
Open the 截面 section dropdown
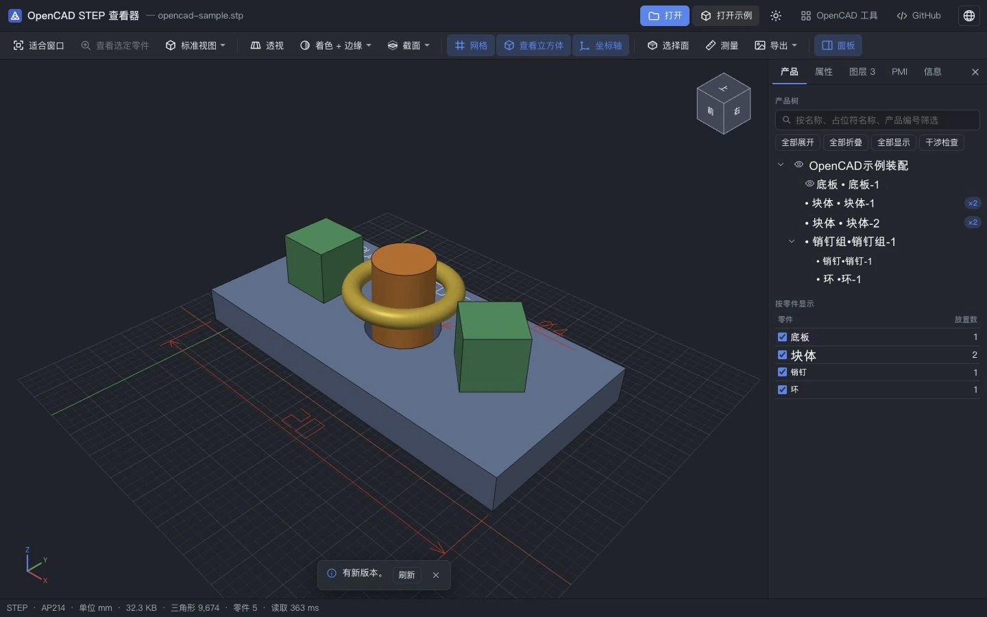click(409, 45)
